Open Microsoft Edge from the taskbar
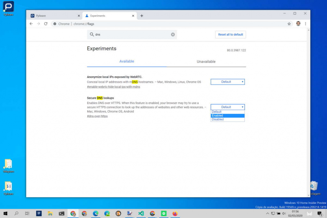327x218 pixels. click(x=96, y=214)
